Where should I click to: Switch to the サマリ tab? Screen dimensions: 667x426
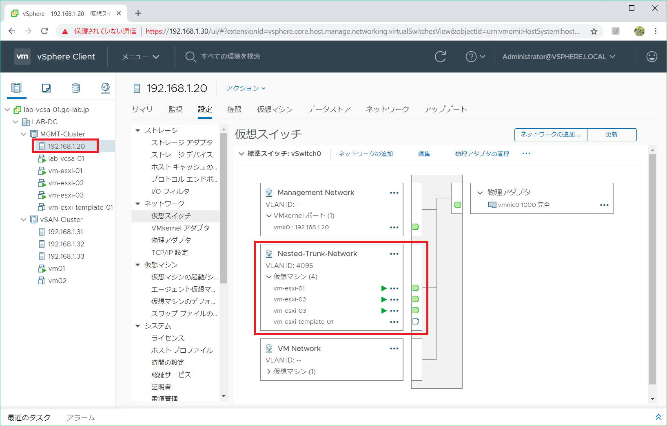[142, 109]
